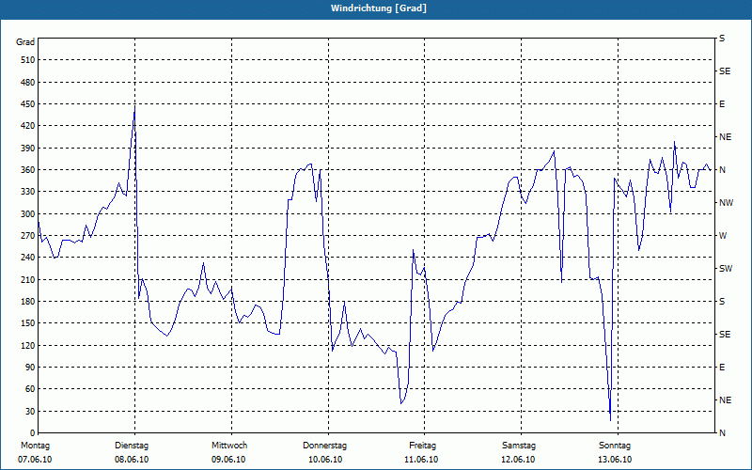Pick the 30 axis value

click(x=29, y=411)
